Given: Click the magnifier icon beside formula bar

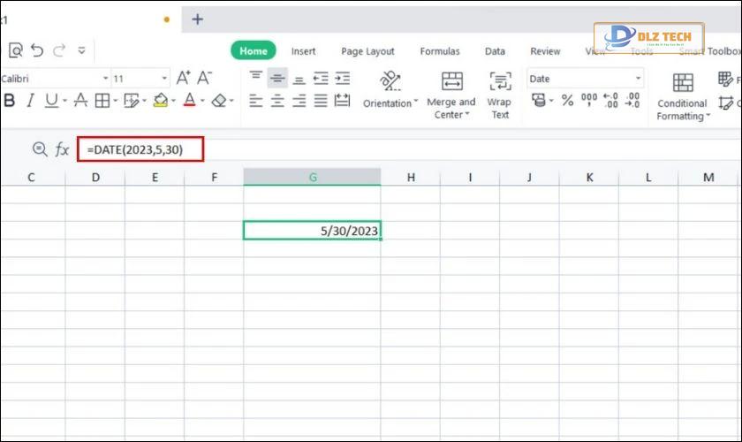Looking at the screenshot, I should (40, 149).
